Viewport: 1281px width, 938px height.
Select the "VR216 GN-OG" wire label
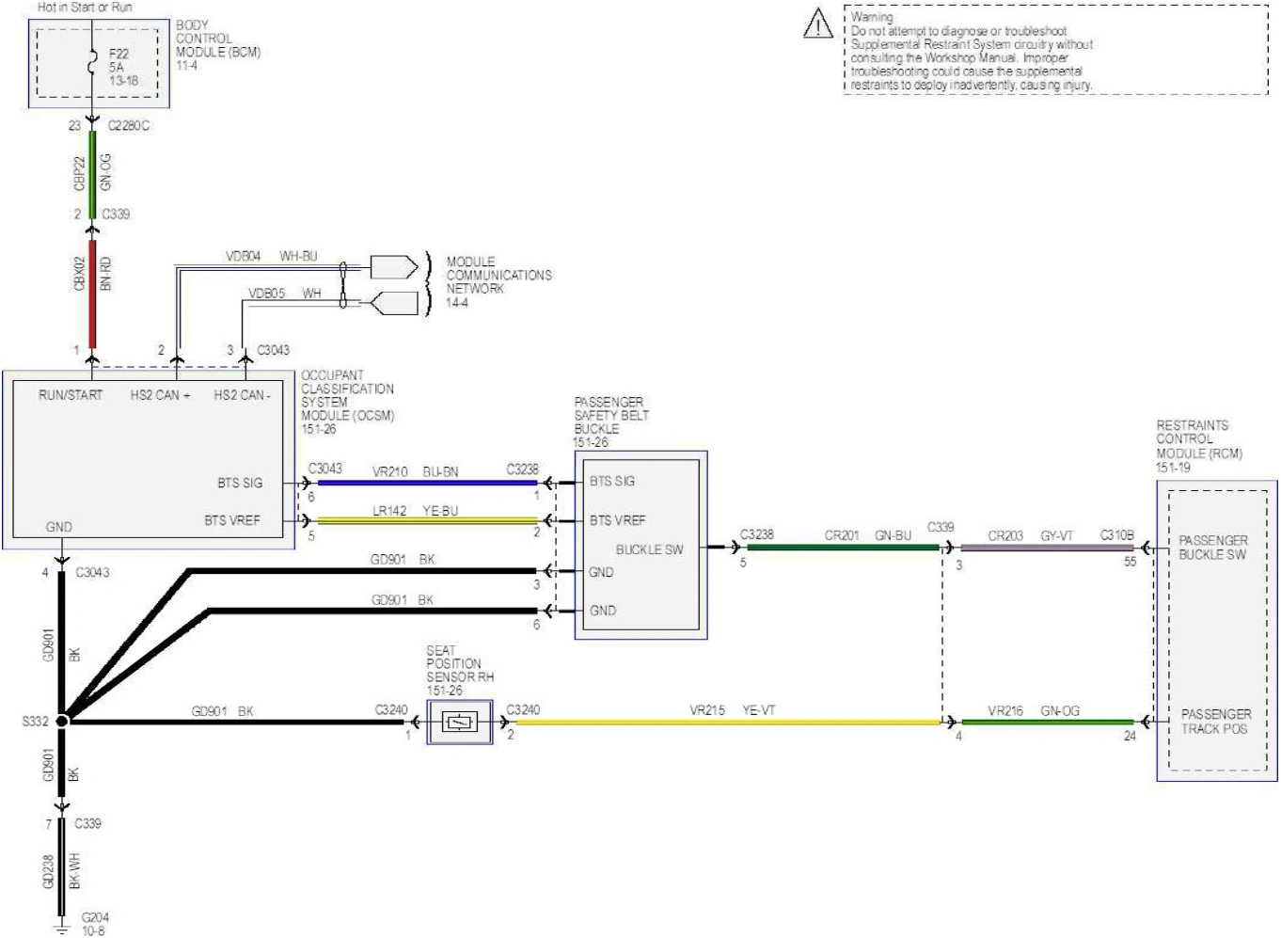click(1033, 711)
